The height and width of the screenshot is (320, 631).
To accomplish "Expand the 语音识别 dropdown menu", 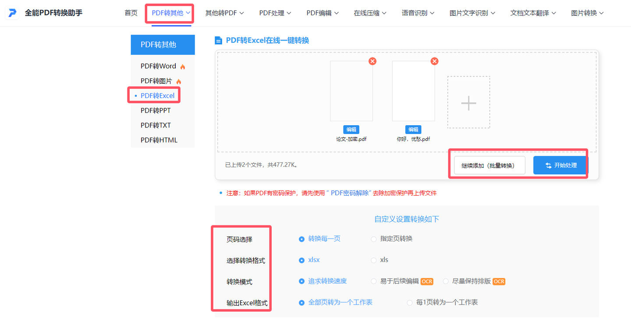I will coord(418,13).
